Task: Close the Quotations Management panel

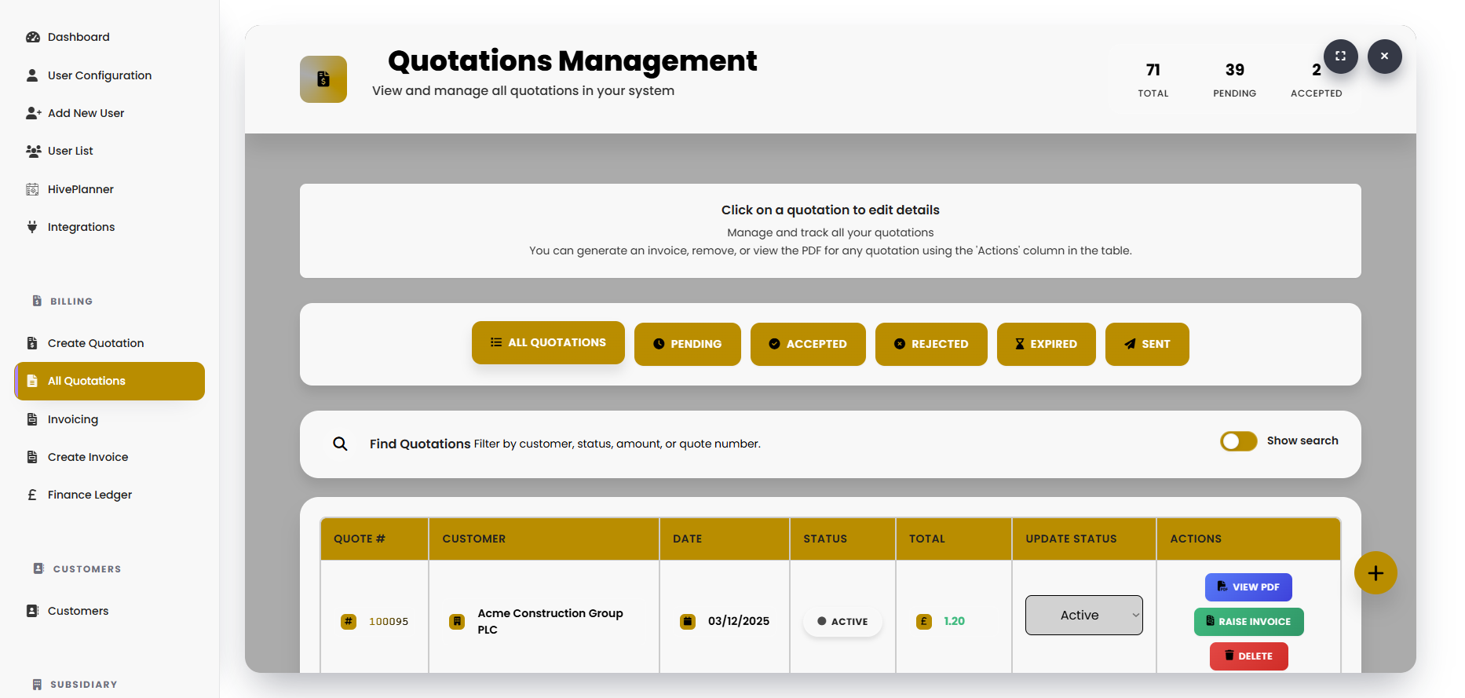Action: [1385, 57]
